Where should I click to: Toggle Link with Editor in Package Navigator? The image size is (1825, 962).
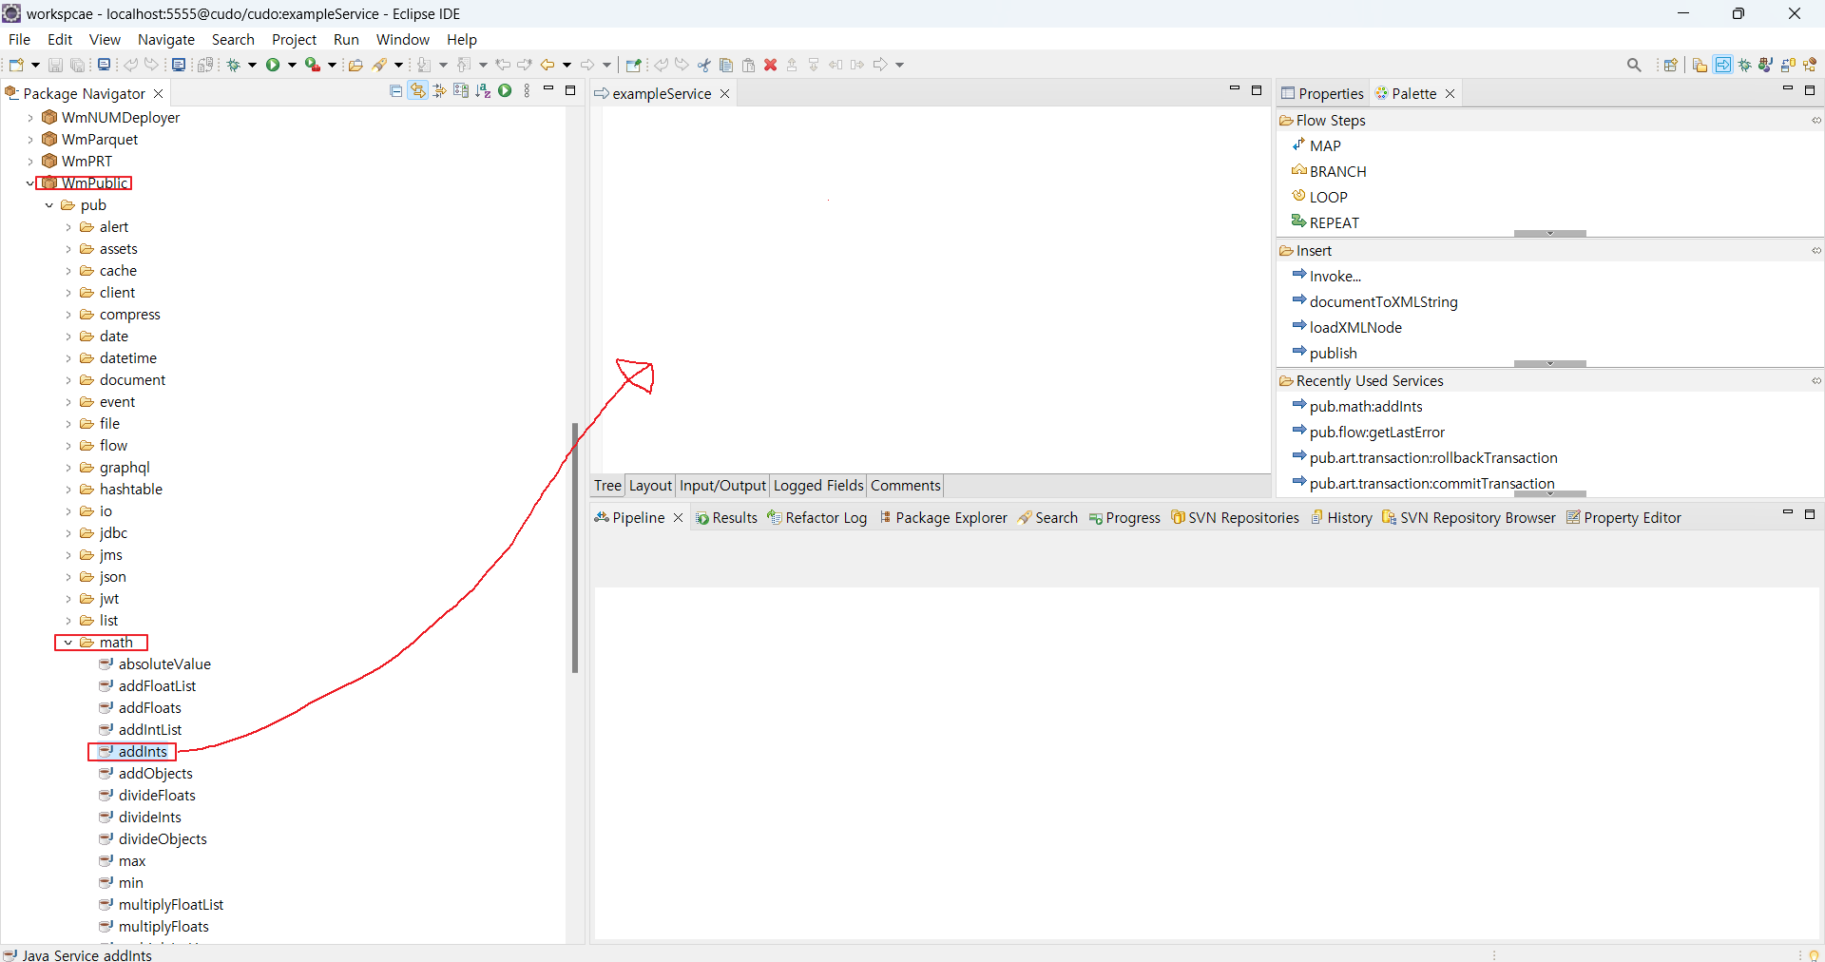(x=417, y=91)
